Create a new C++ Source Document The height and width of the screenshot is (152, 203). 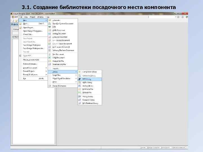point(63,40)
